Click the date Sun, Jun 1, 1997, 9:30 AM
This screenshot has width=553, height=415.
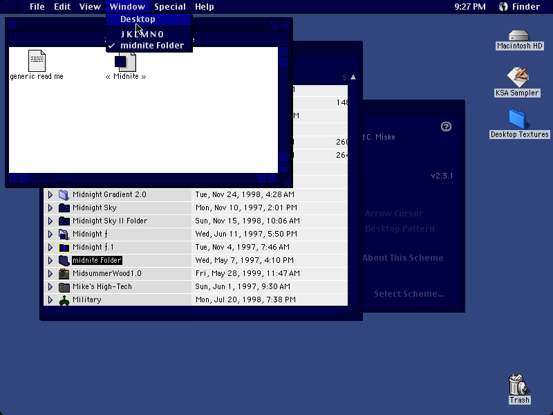click(243, 286)
